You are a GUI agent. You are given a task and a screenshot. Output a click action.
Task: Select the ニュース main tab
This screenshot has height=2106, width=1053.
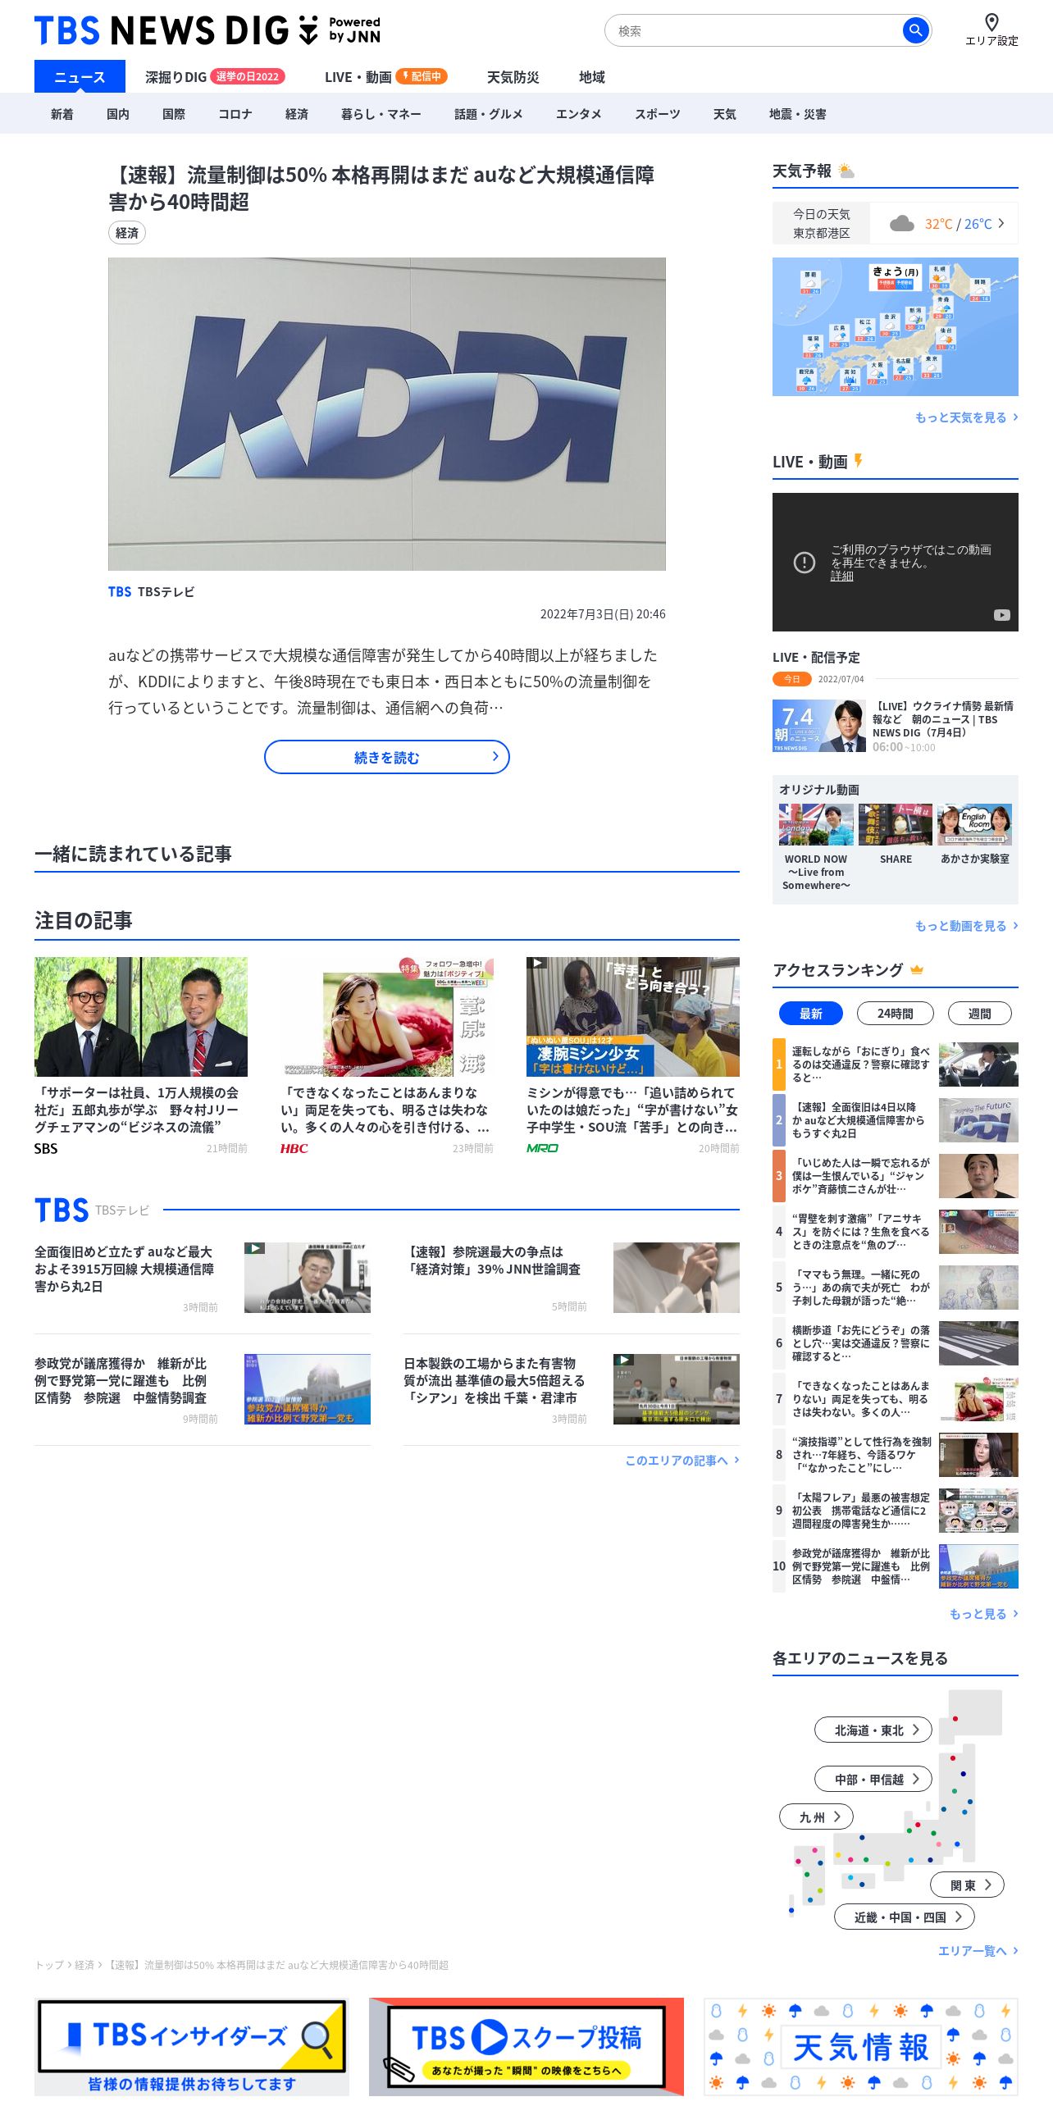click(x=80, y=76)
